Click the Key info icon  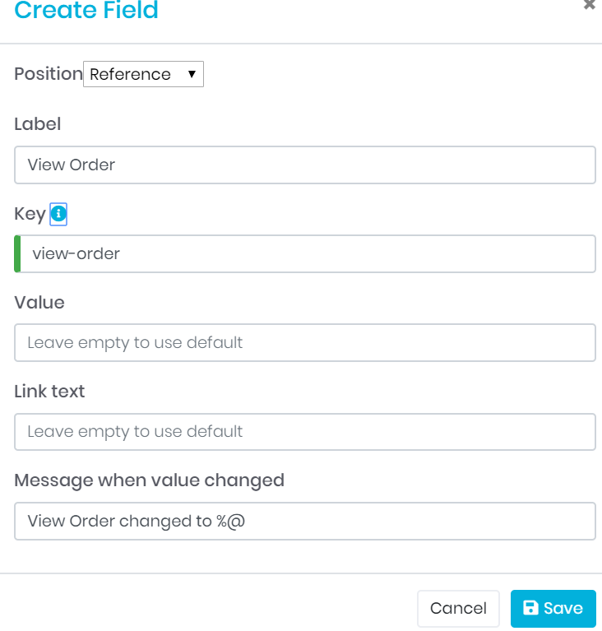point(58,215)
